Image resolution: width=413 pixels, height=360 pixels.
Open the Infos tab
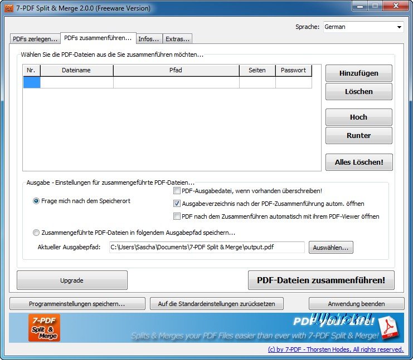tap(149, 39)
